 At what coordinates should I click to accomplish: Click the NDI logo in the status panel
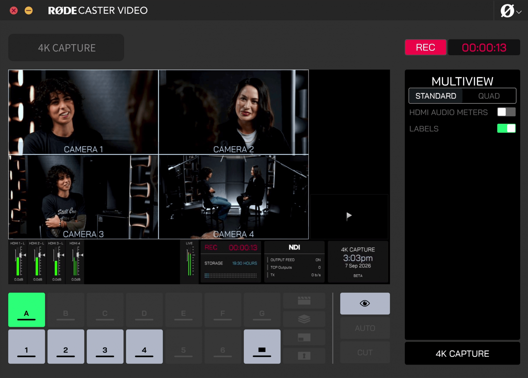click(294, 247)
